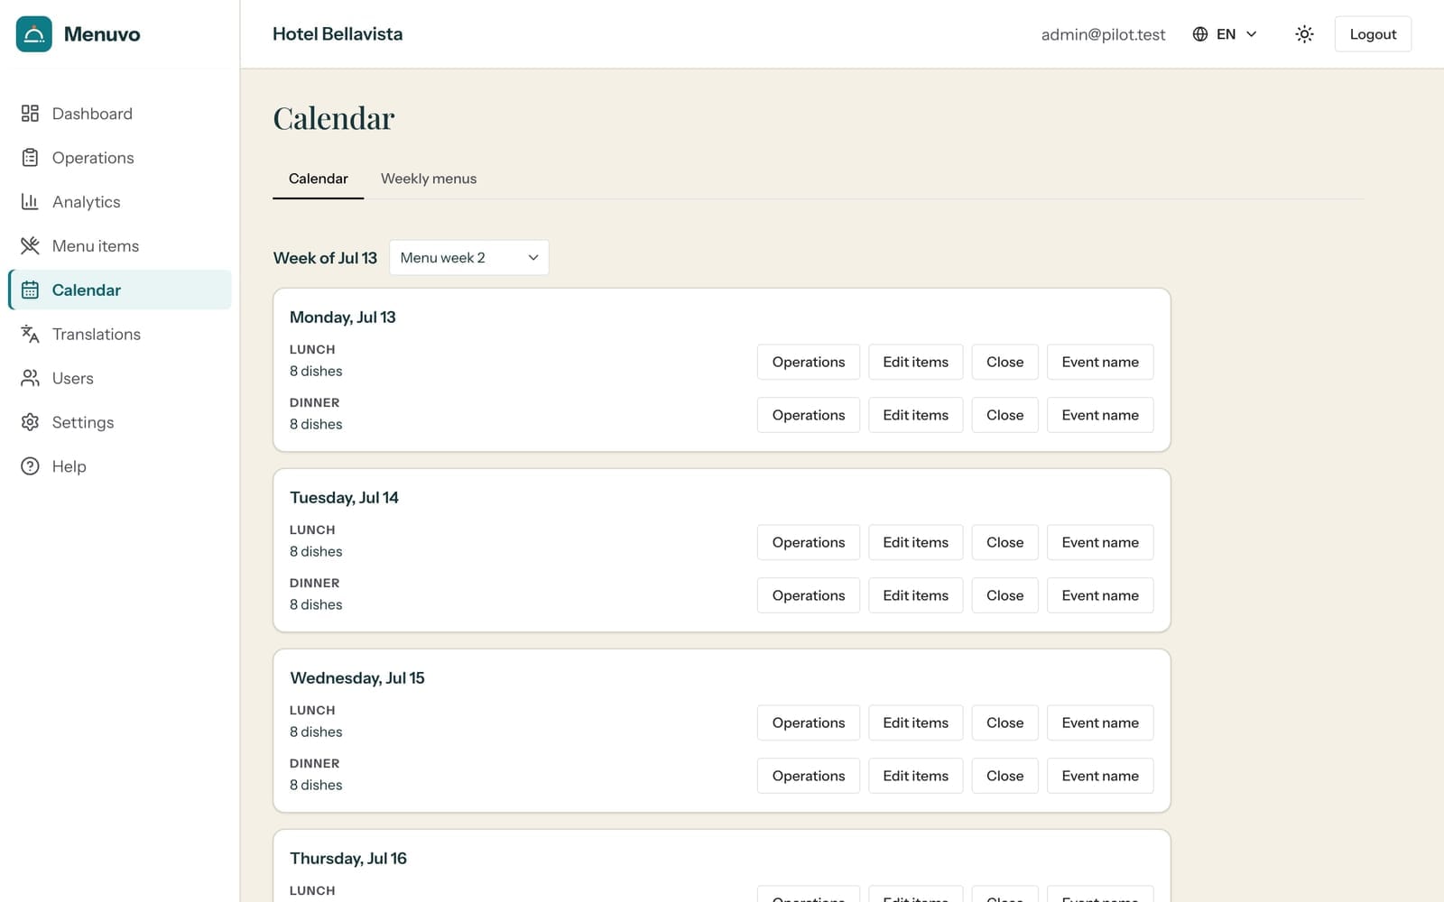Click the globe language icon

point(1200,34)
